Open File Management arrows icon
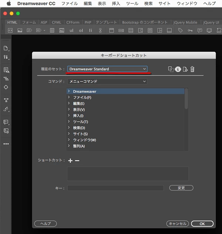Viewport: 222px width, 234px height. (x=6, y=57)
